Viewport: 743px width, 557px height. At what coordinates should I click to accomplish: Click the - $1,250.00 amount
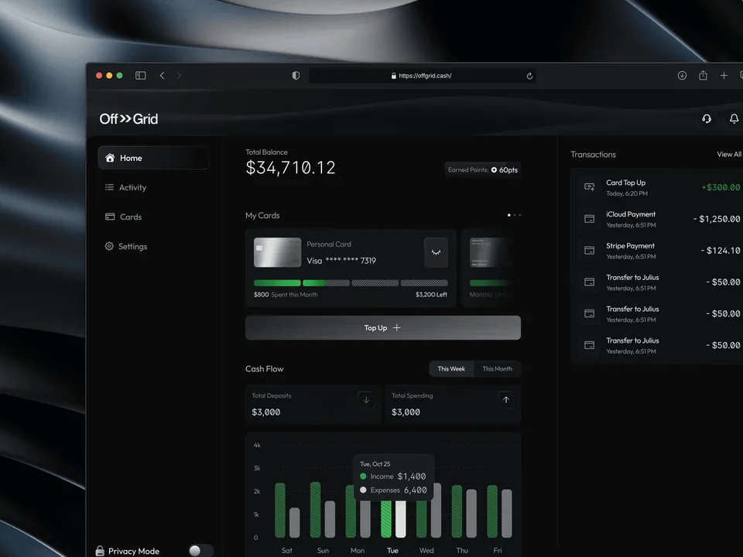click(x=717, y=219)
